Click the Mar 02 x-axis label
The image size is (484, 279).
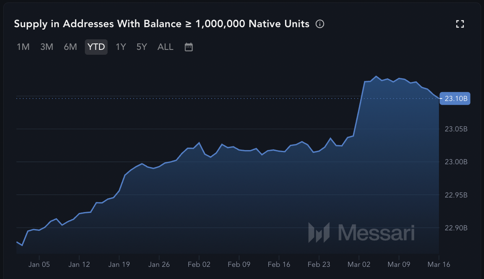(359, 264)
